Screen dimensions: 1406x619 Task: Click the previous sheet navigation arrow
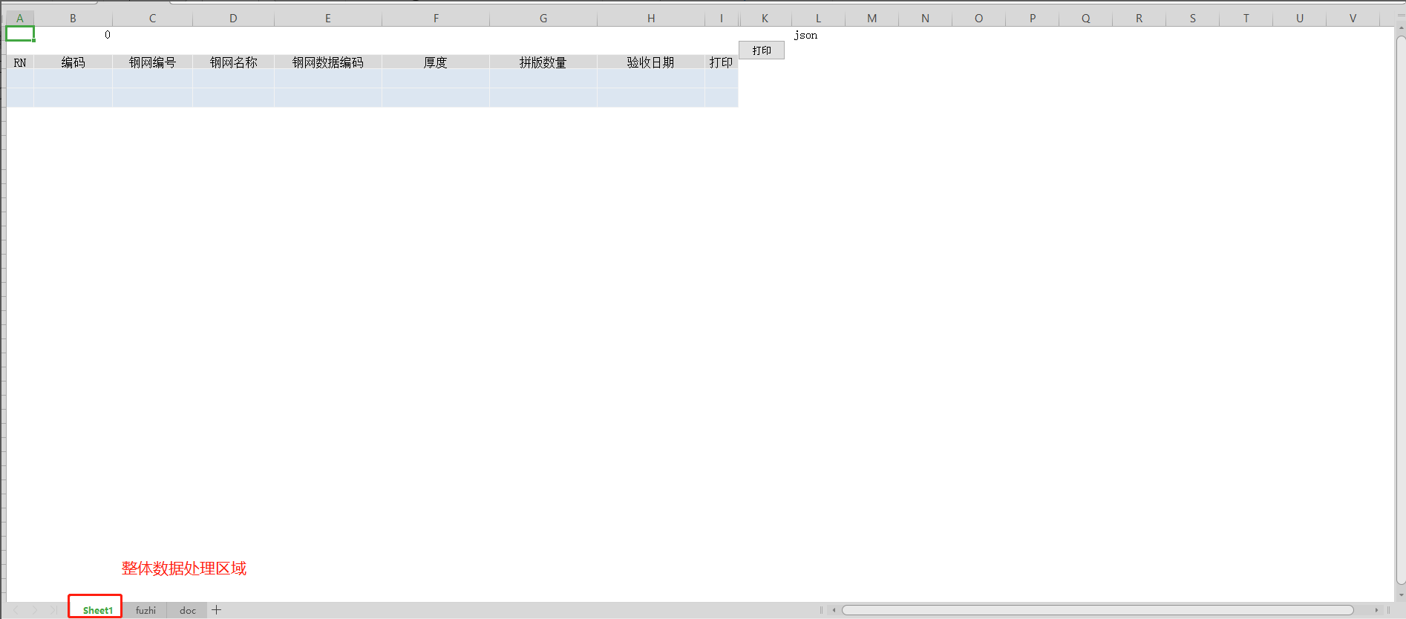coord(16,610)
